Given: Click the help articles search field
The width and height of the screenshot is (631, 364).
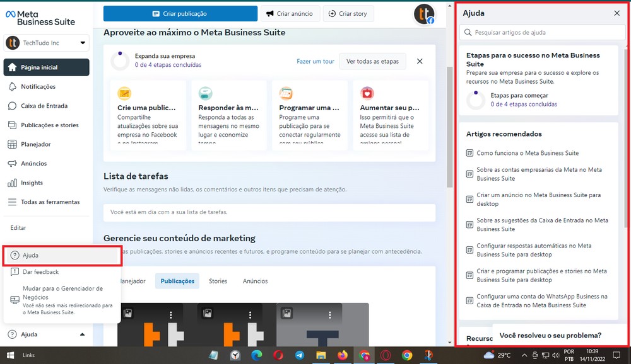Looking at the screenshot, I should (x=541, y=32).
